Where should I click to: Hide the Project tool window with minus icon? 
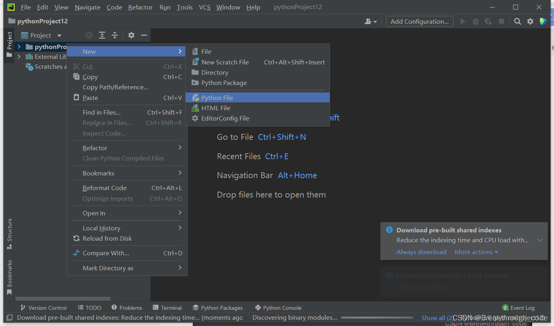coord(144,36)
